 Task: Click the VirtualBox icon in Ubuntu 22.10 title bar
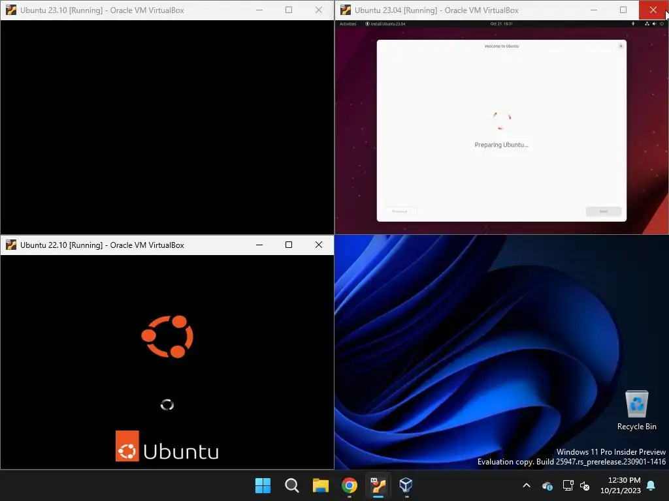(x=11, y=245)
